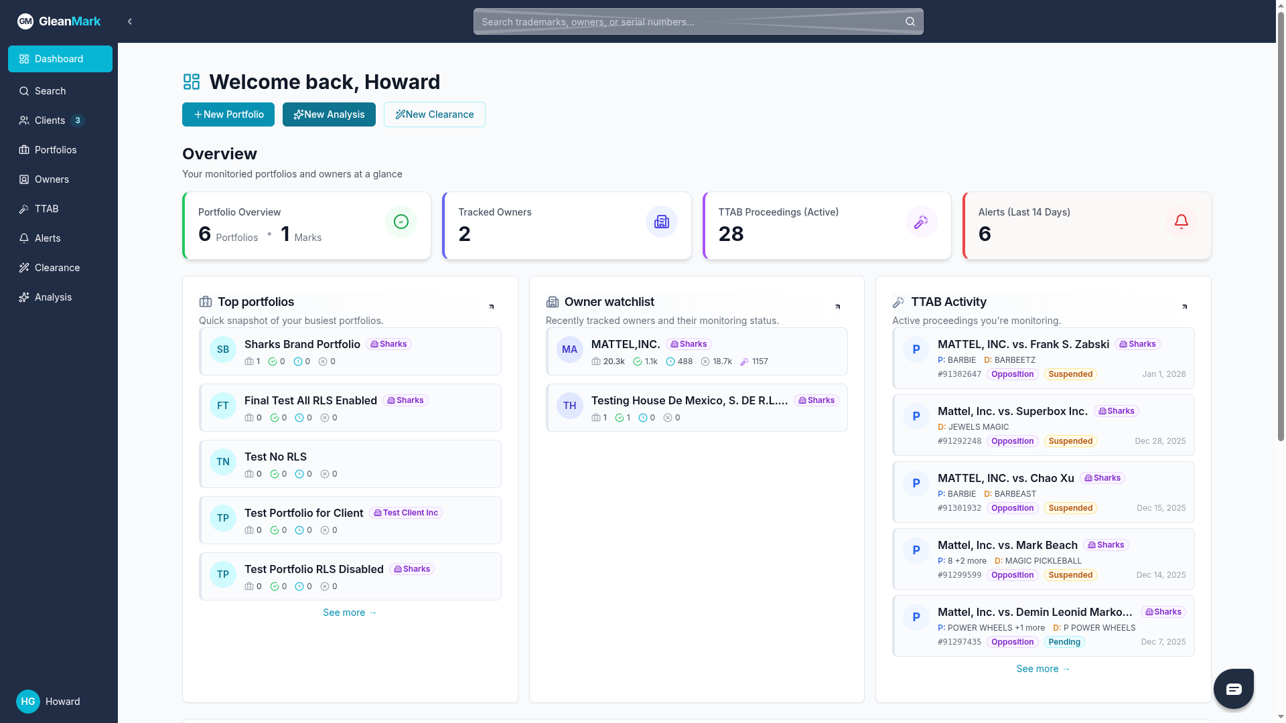Screen dimensions: 1286x723
Task: Click See more under Top portfolios
Action: 350,612
